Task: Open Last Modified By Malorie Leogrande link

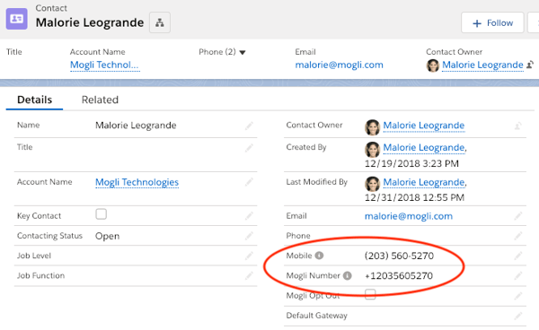Action: (424, 182)
